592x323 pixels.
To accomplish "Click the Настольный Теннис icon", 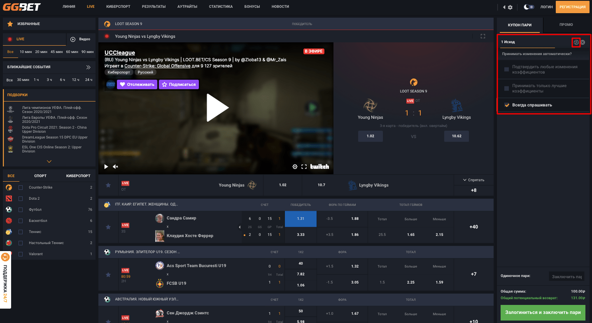I will coord(9,243).
